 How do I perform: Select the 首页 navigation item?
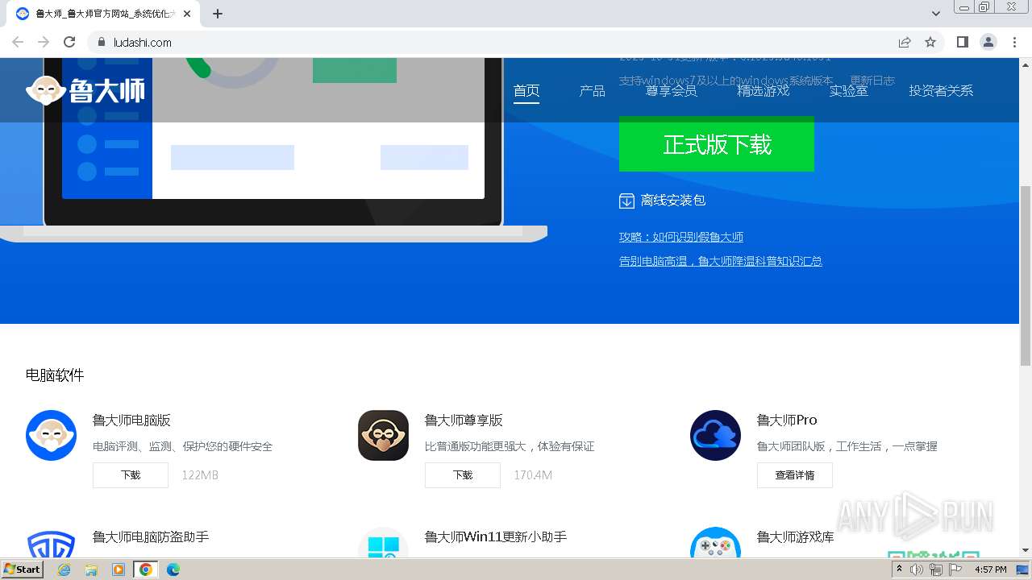tap(526, 91)
